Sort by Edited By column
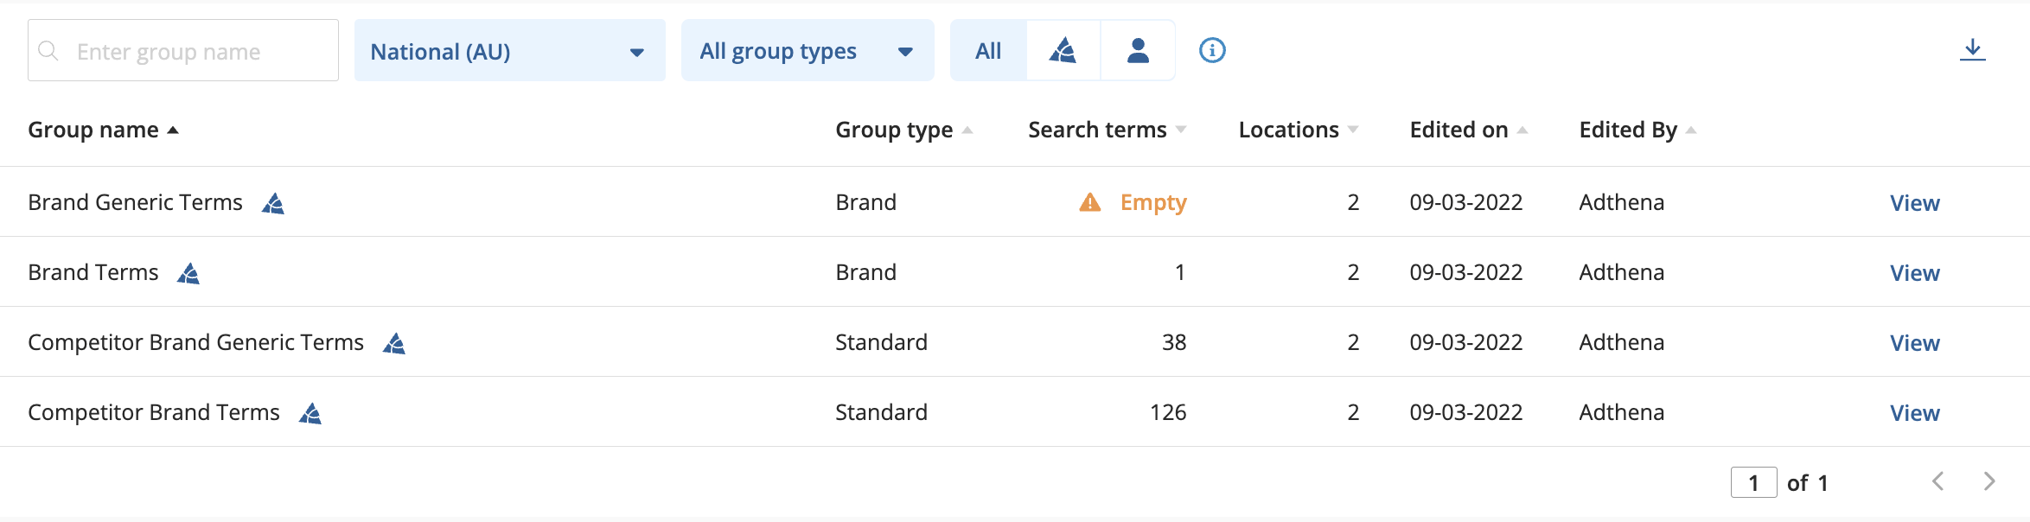 click(1637, 130)
